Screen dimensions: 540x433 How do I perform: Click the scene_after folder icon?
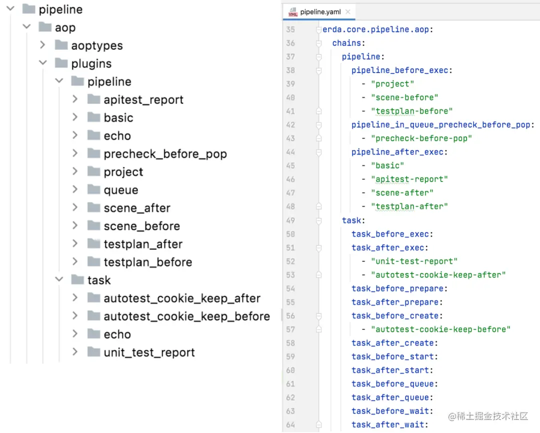93,207
